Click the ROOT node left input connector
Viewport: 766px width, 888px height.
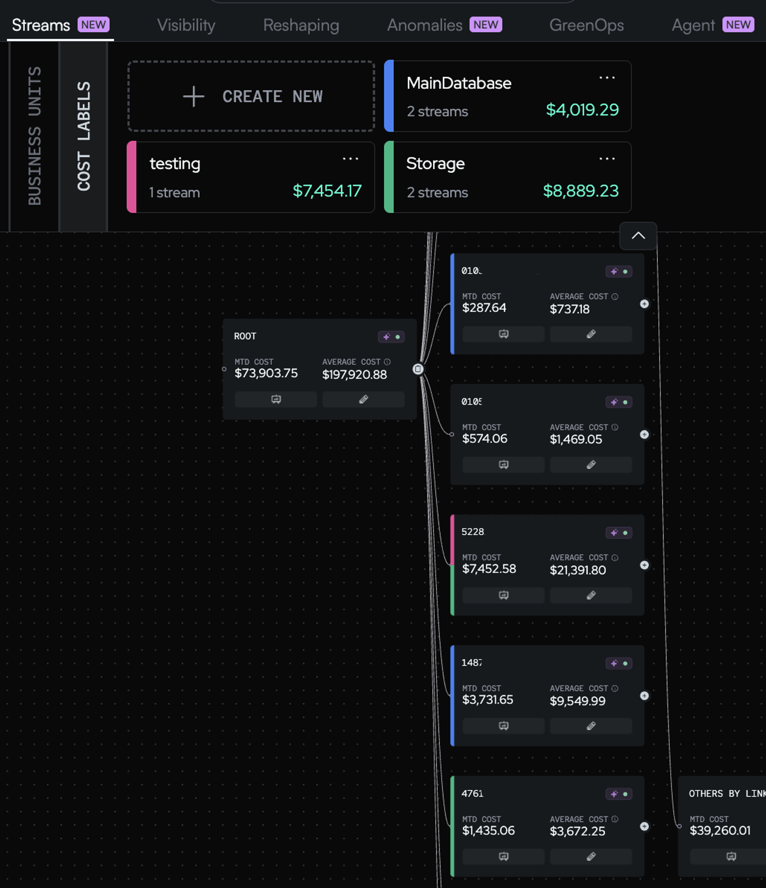[x=224, y=369]
